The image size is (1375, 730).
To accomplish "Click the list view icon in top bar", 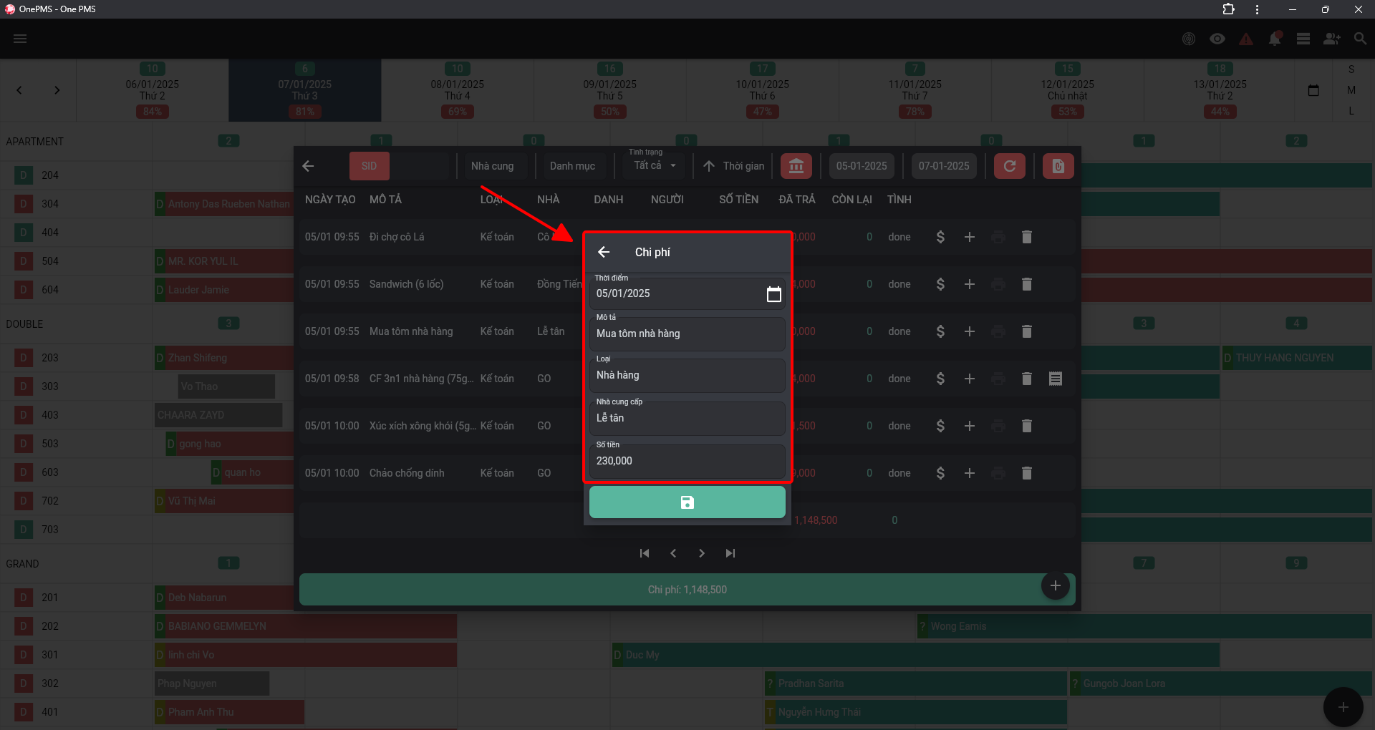I will [x=1303, y=39].
